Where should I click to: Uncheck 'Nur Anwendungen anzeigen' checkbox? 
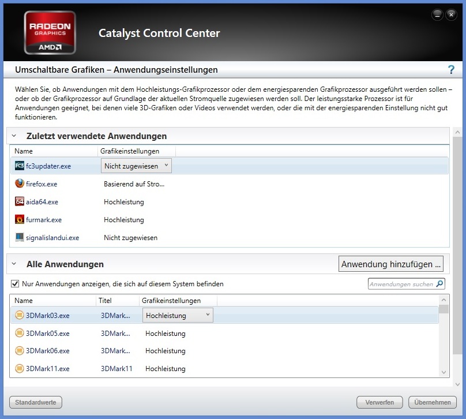(15, 284)
